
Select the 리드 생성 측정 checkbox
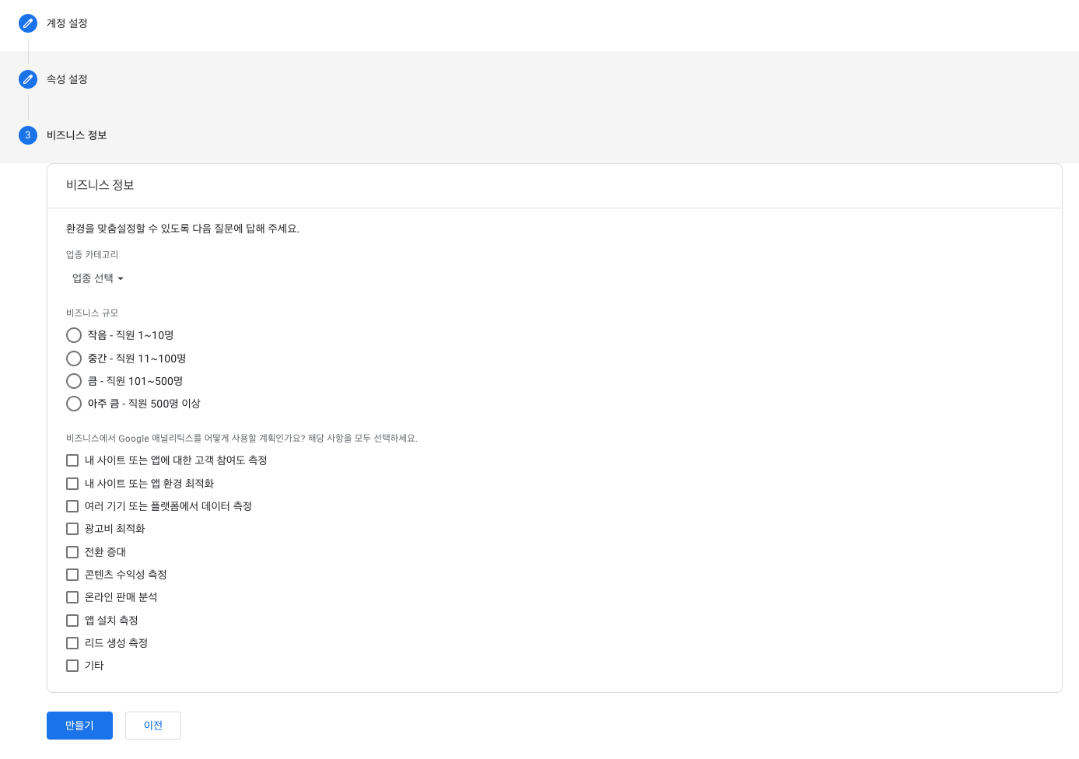72,643
